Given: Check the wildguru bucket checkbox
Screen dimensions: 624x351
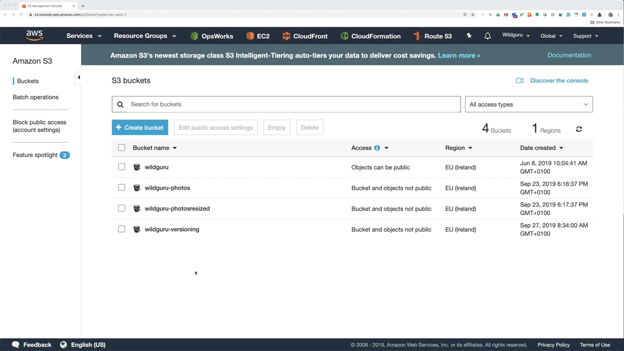Looking at the screenshot, I should (121, 167).
